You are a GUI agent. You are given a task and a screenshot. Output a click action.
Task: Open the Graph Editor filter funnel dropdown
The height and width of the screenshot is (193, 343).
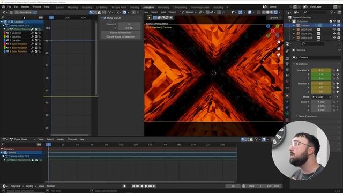[x=110, y=12]
